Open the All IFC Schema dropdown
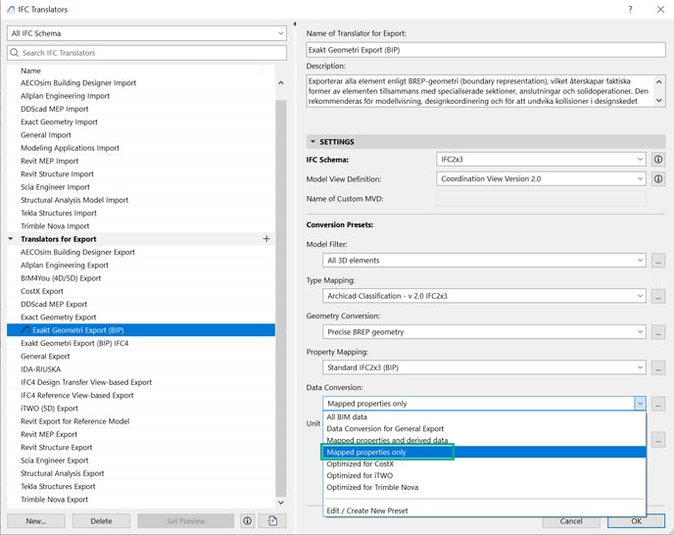Screen dimensions: 674x535 click(x=147, y=33)
